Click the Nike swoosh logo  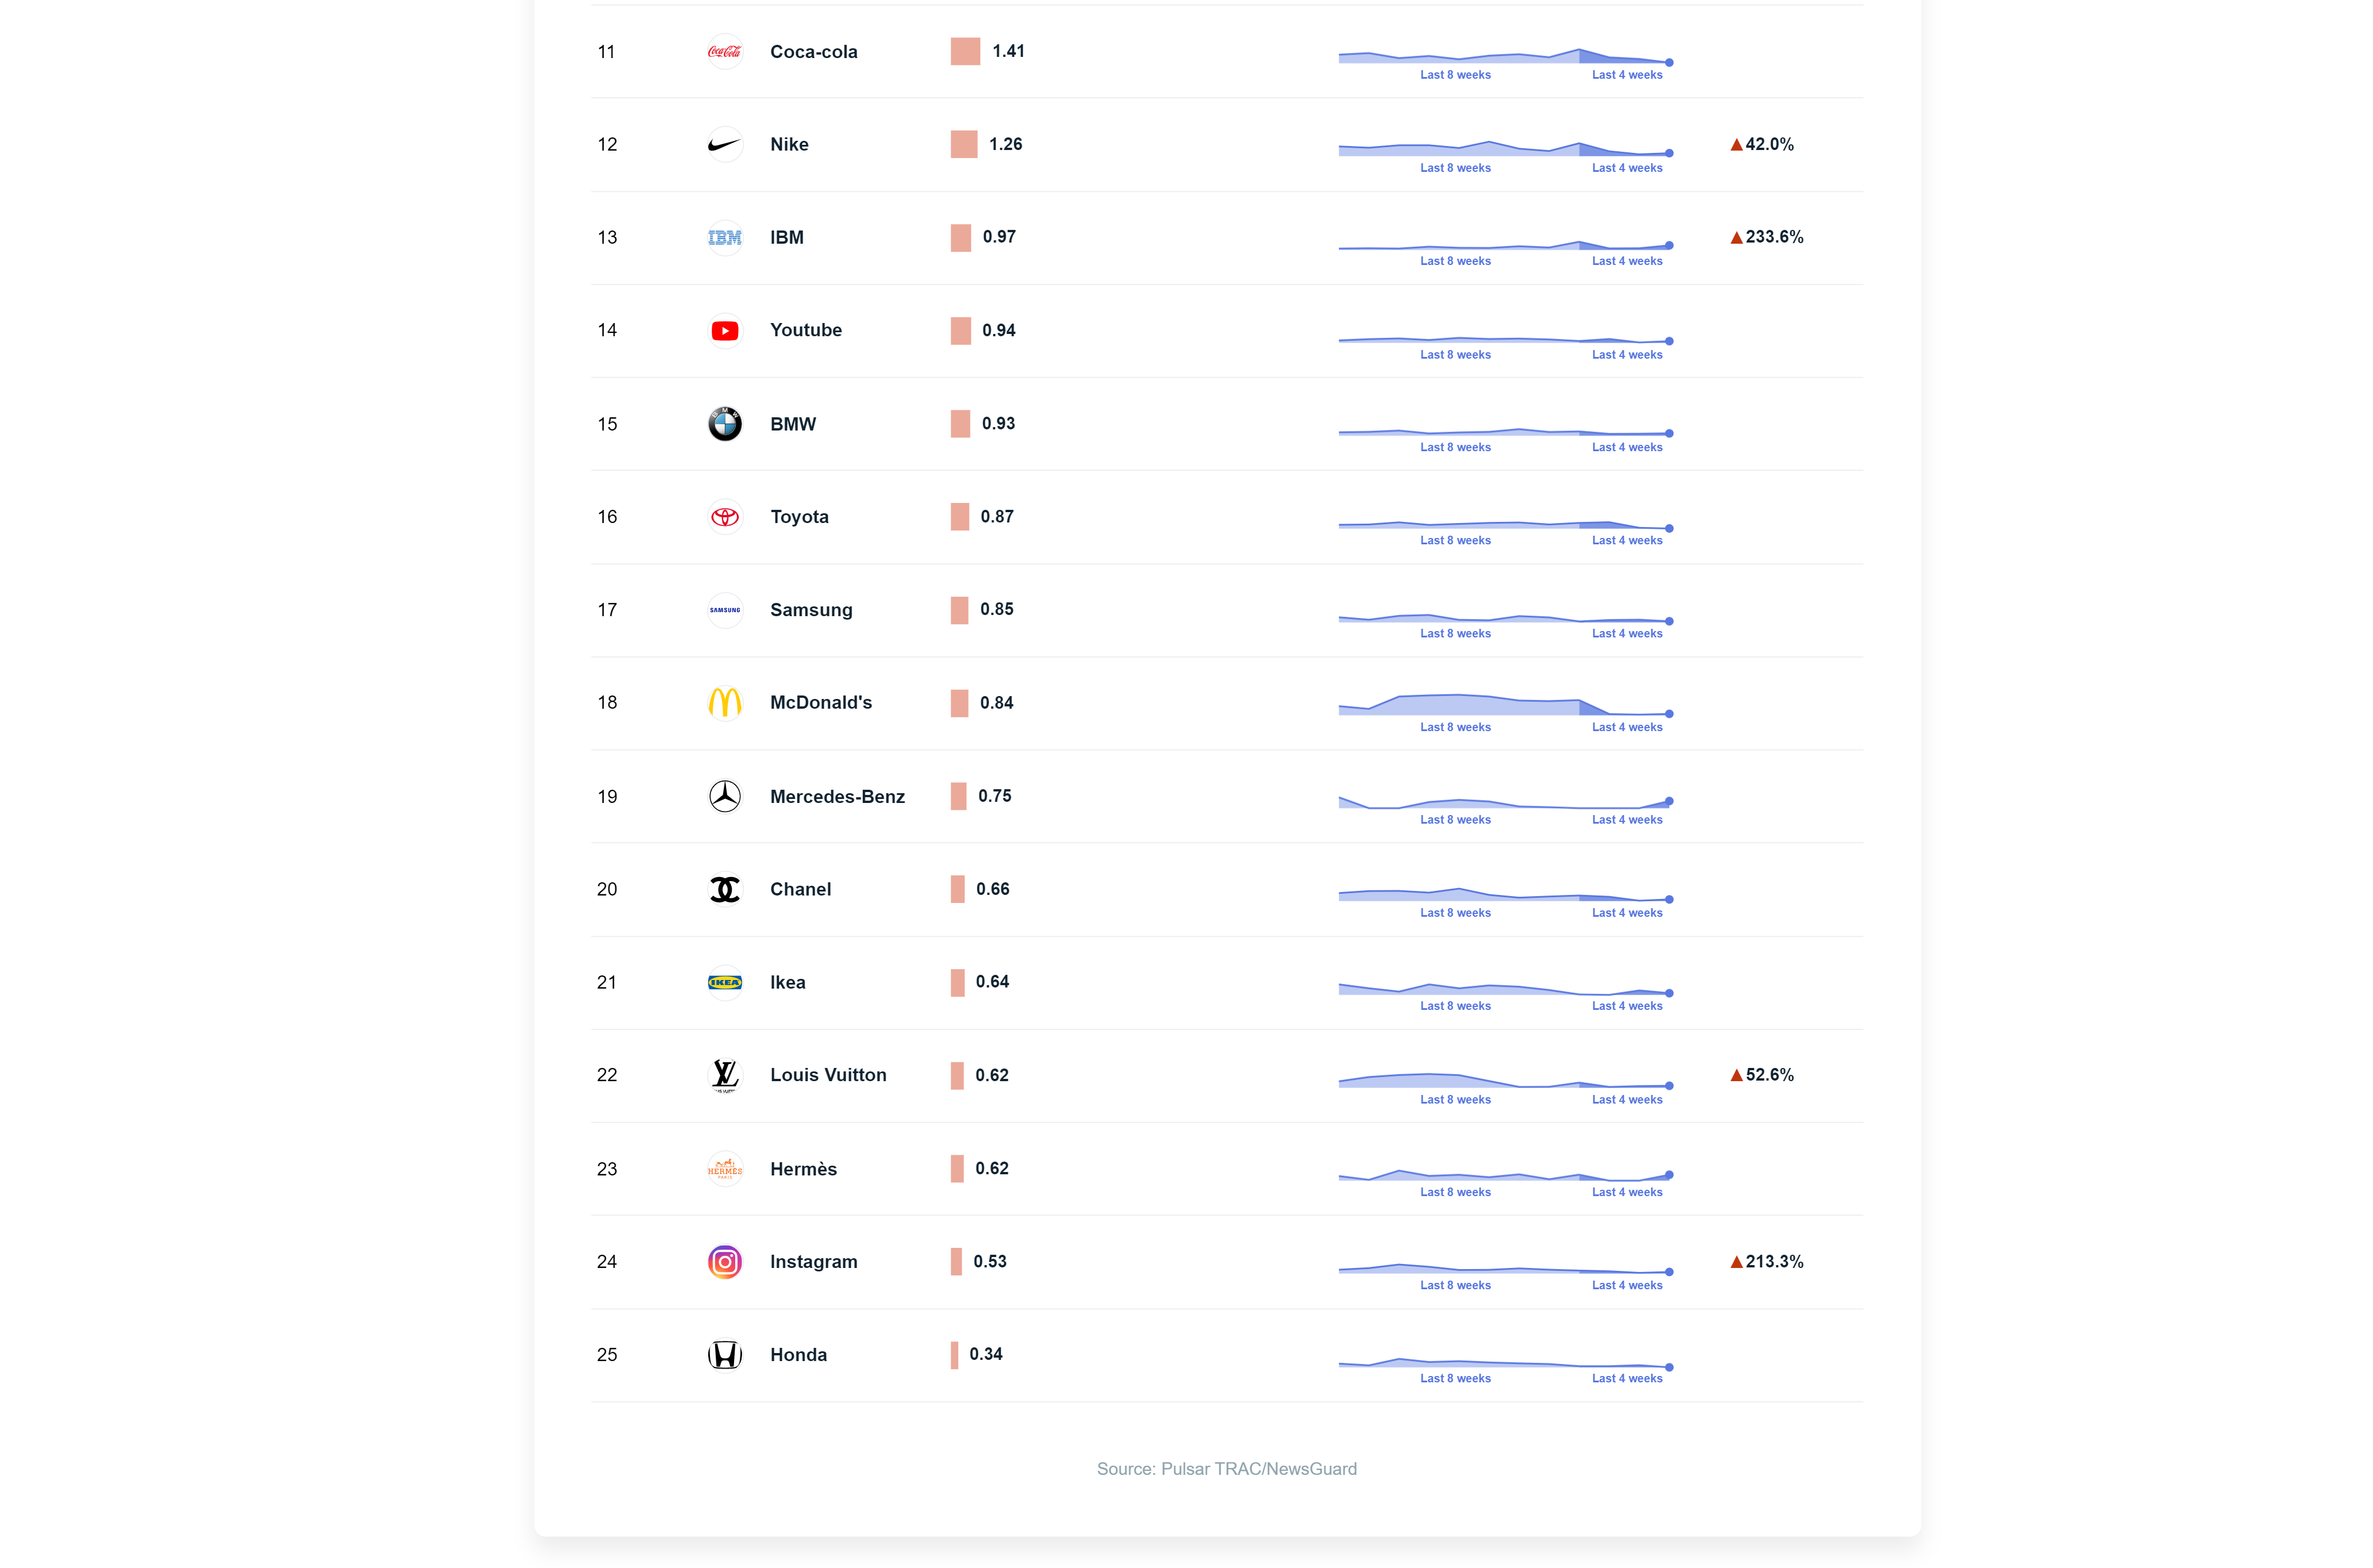point(724,145)
